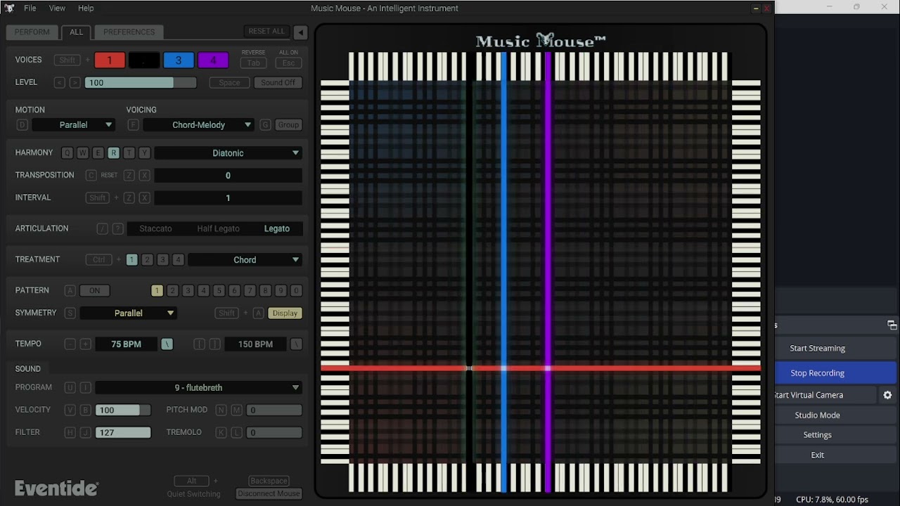Open the Symmetry dropdown showing Parallel
This screenshot has height=506, width=900.
pyautogui.click(x=129, y=313)
